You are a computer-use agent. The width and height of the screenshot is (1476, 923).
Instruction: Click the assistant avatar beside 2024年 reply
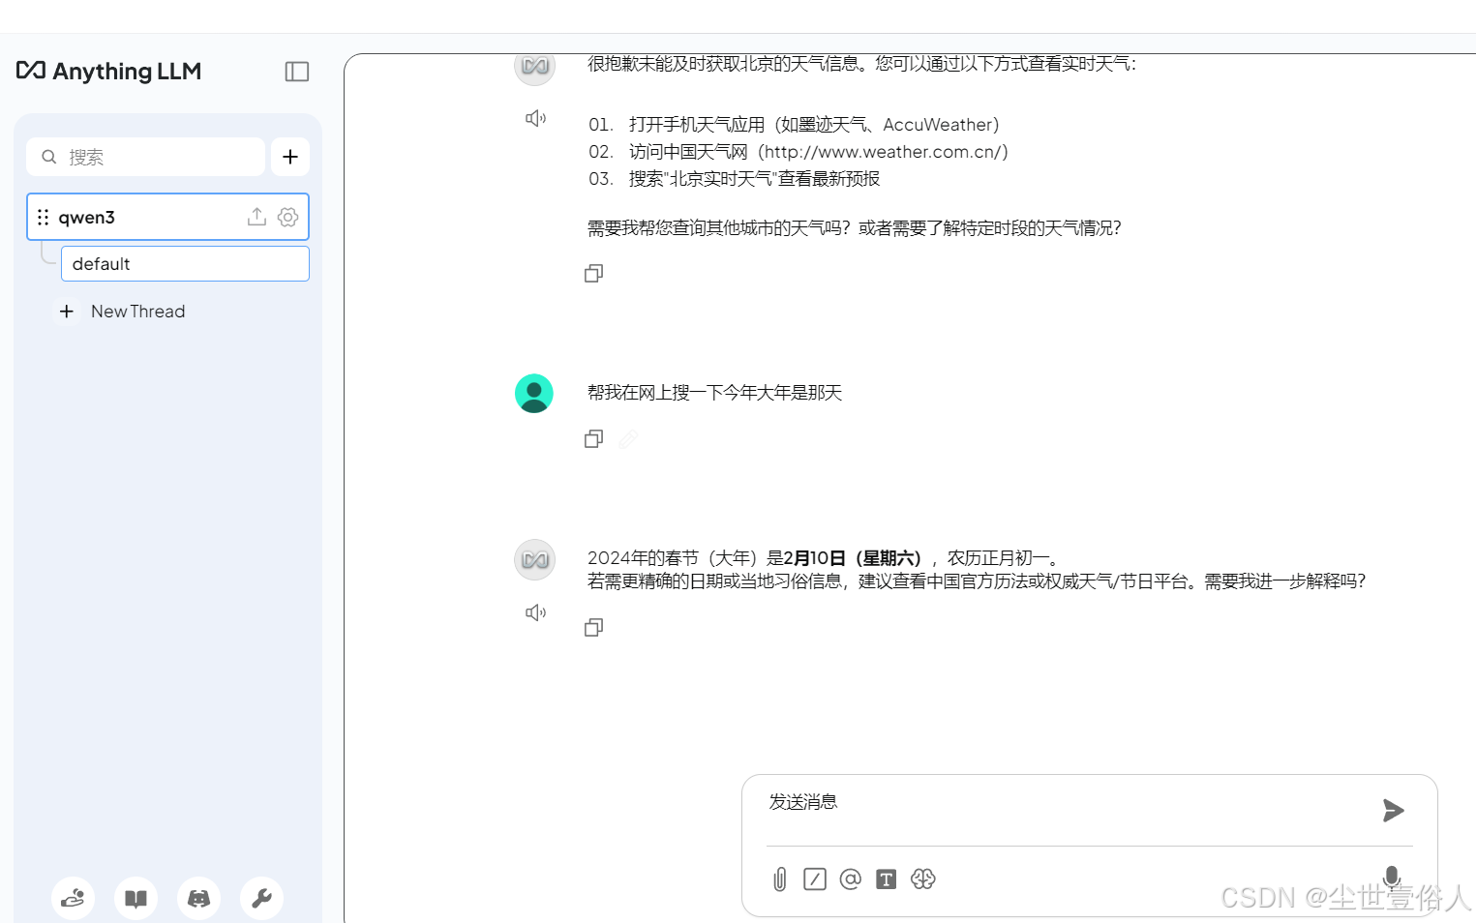tap(534, 559)
